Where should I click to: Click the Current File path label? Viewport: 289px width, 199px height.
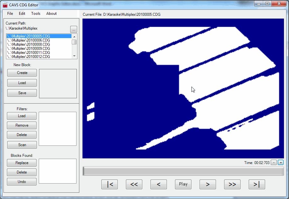coord(122,14)
